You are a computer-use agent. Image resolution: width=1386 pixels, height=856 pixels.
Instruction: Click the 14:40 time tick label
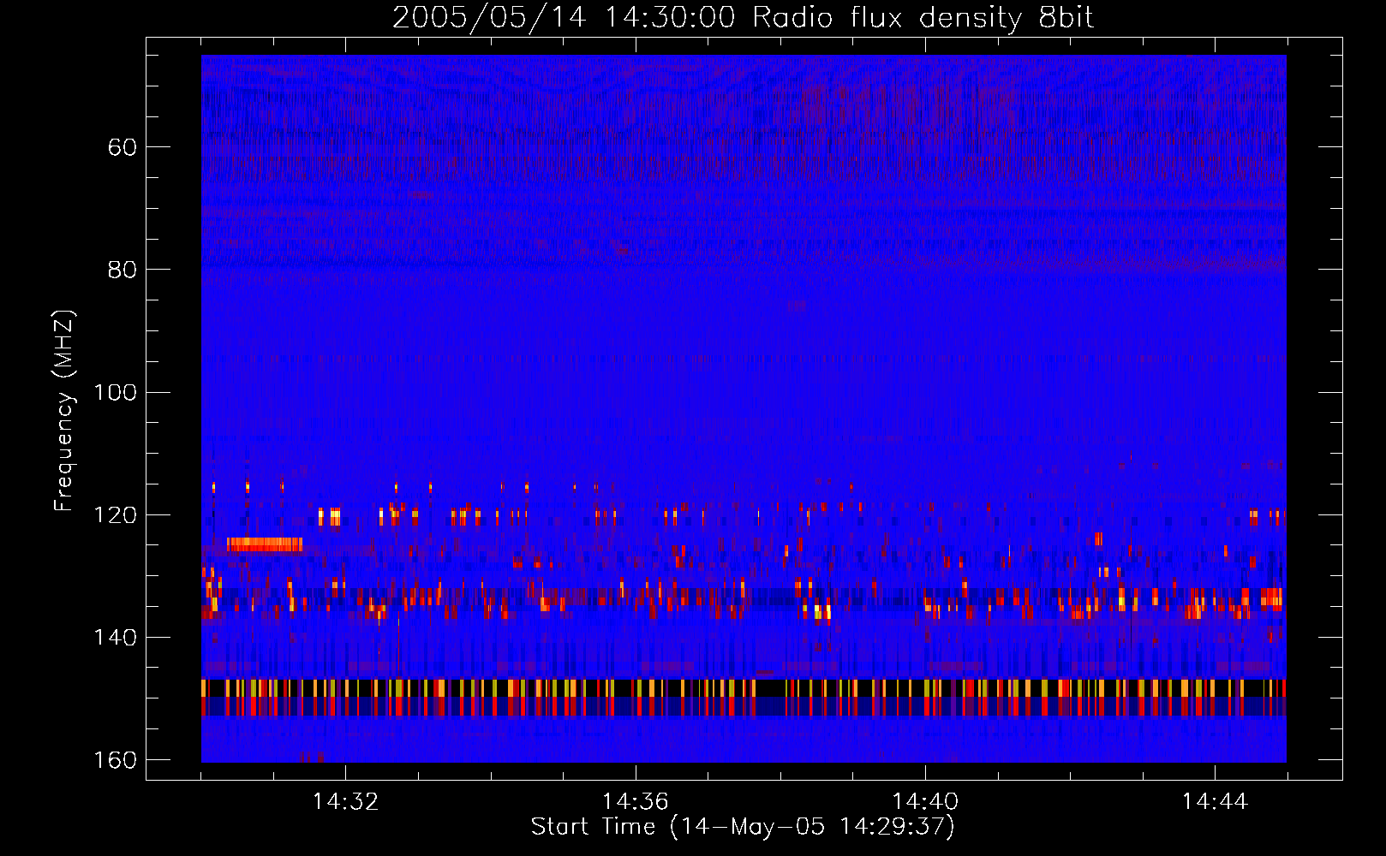(925, 802)
